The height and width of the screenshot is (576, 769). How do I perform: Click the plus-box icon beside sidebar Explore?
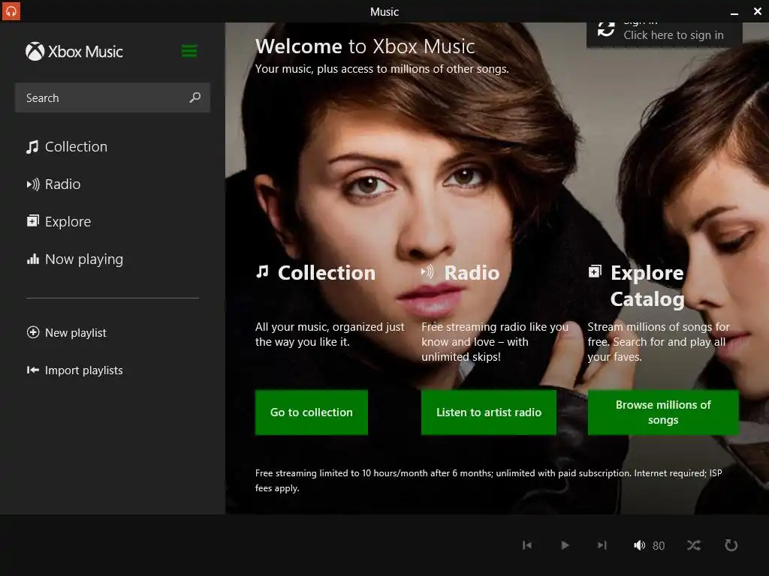pos(32,221)
